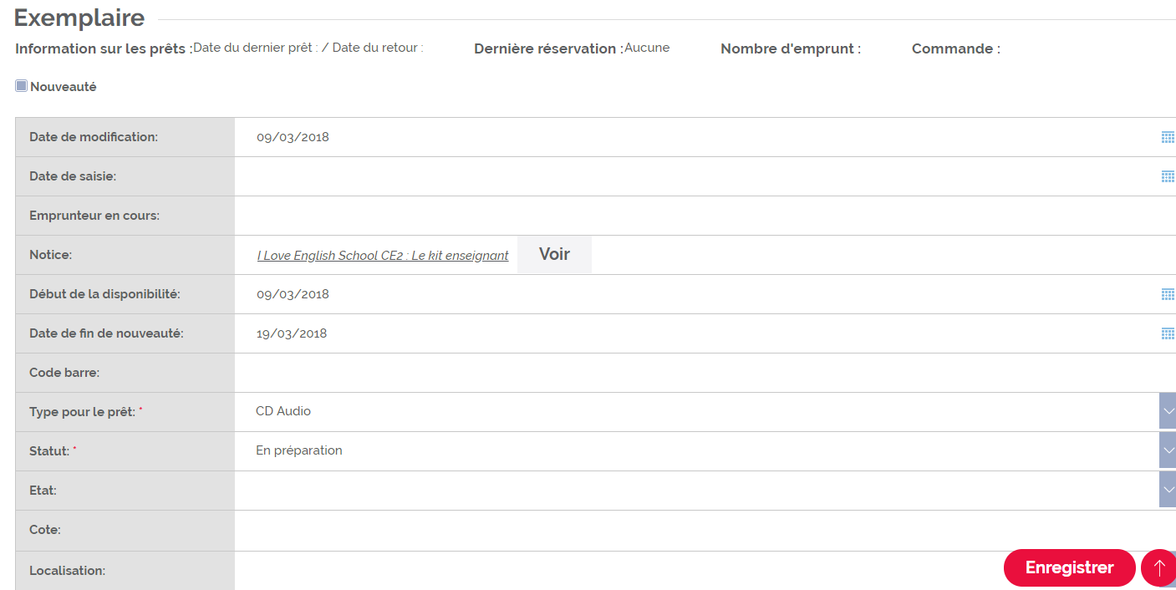
Task: Click the Commande label
Action: pyautogui.click(x=956, y=48)
